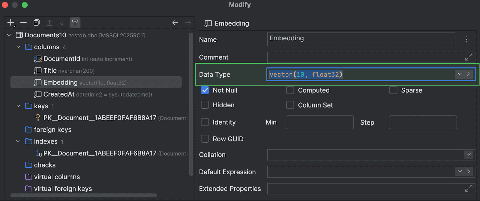
Task: Open the three-dot menu beside Name
Action: 466,39
